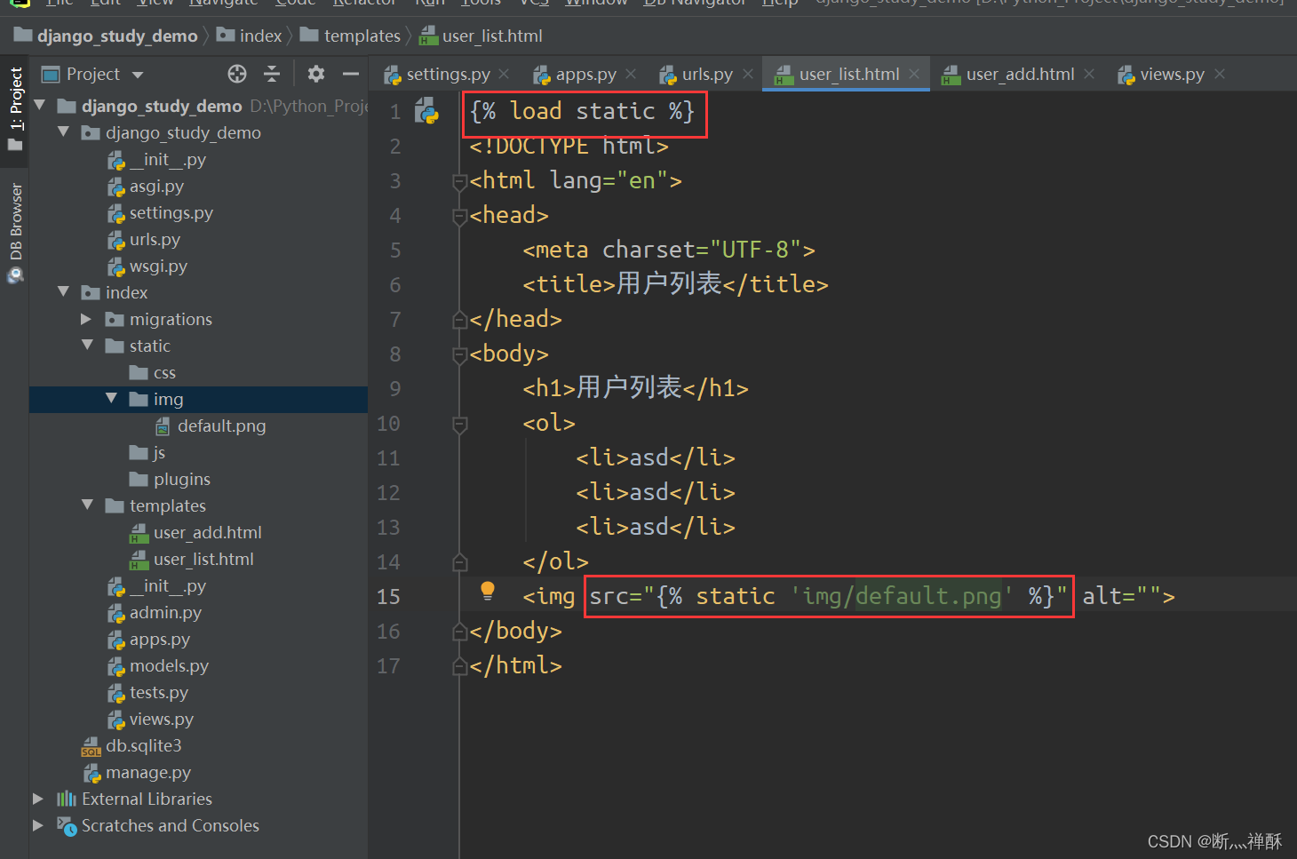Fold the html tag on line 3
Image resolution: width=1297 pixels, height=859 pixels.
459,182
